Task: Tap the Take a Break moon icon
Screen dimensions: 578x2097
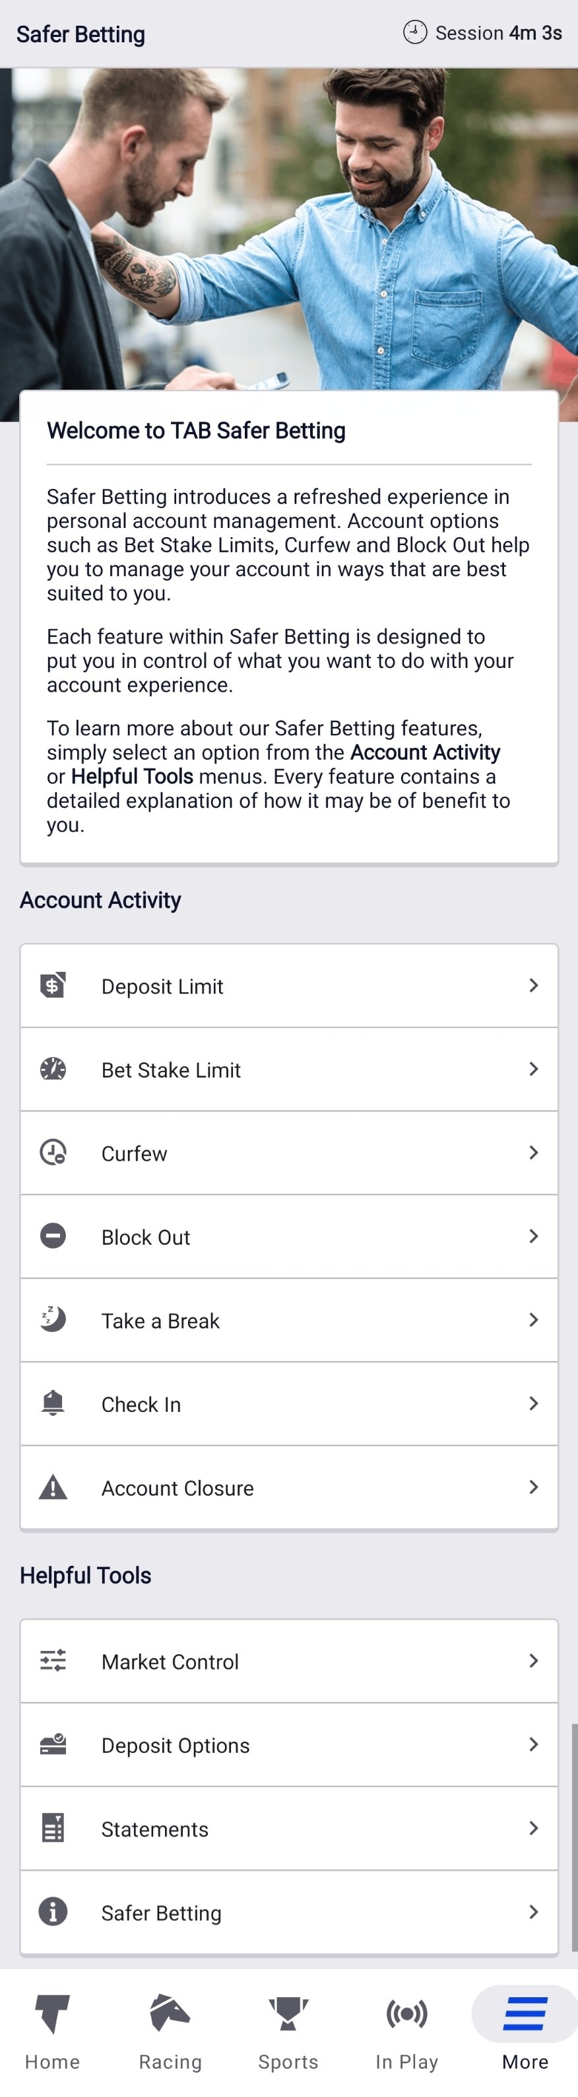Action: coord(53,1319)
